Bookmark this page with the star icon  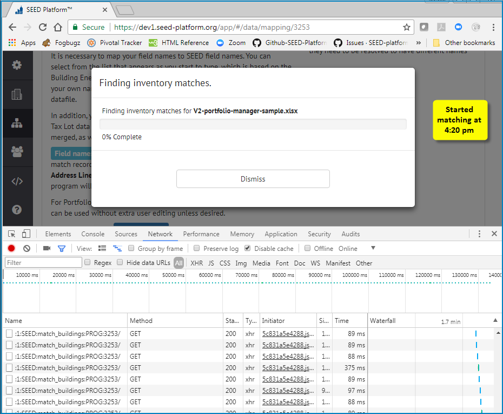(x=406, y=27)
